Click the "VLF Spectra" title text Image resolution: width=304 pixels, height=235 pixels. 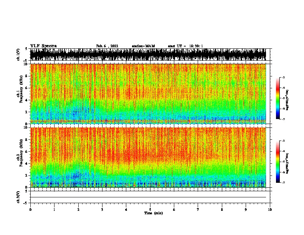pos(43,46)
